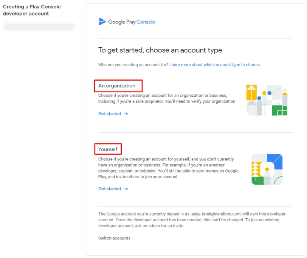Click Get started under An organization
This screenshot has width=307, height=258.
[x=110, y=114]
